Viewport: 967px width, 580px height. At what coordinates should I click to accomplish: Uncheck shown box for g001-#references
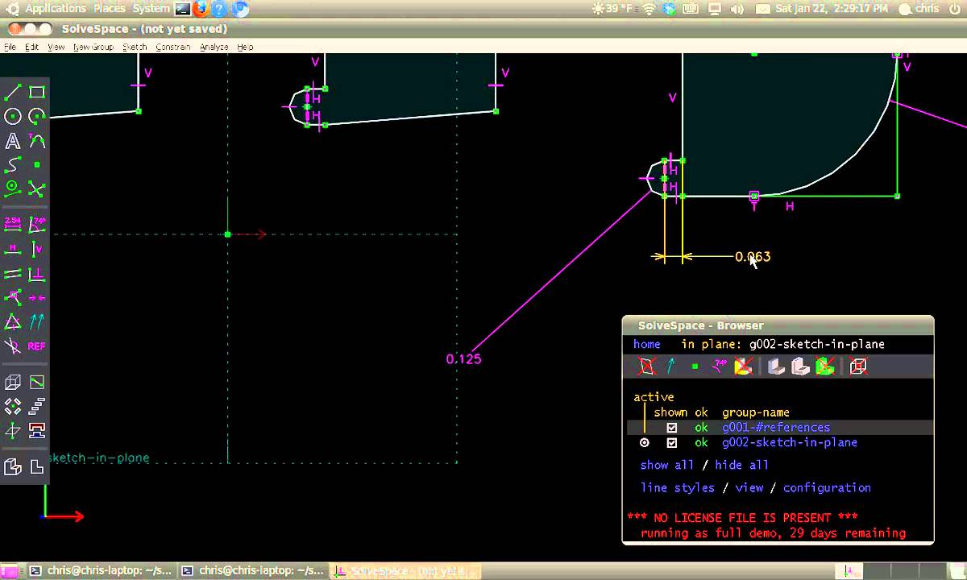(x=672, y=428)
